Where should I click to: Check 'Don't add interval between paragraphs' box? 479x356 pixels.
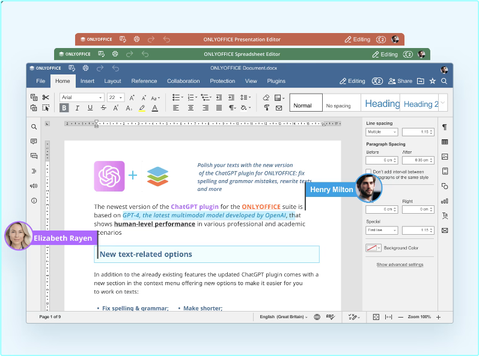(x=368, y=172)
